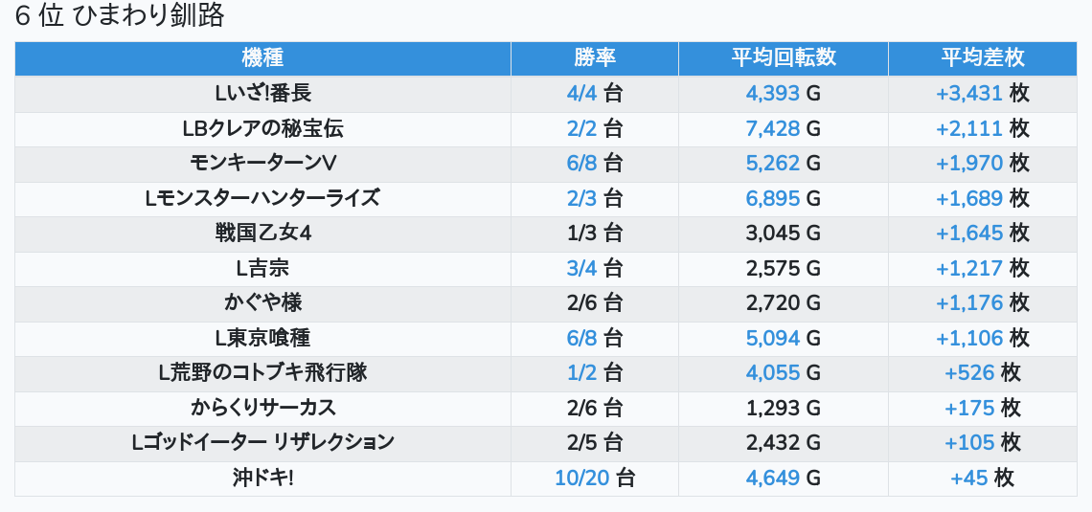This screenshot has width=1092, height=512.
Task: Select Lゴッドイーター リザレクション row name
Action: [x=263, y=443]
